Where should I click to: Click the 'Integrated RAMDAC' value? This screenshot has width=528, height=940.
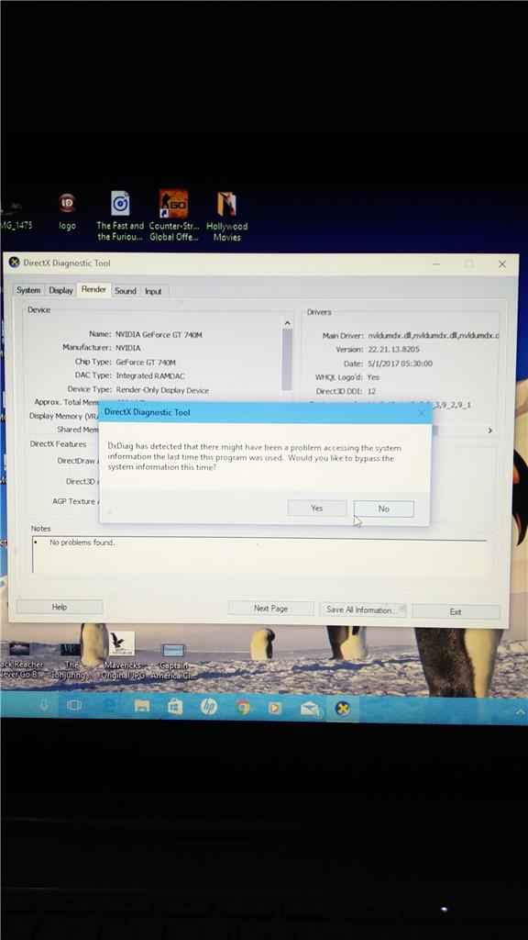pos(150,375)
